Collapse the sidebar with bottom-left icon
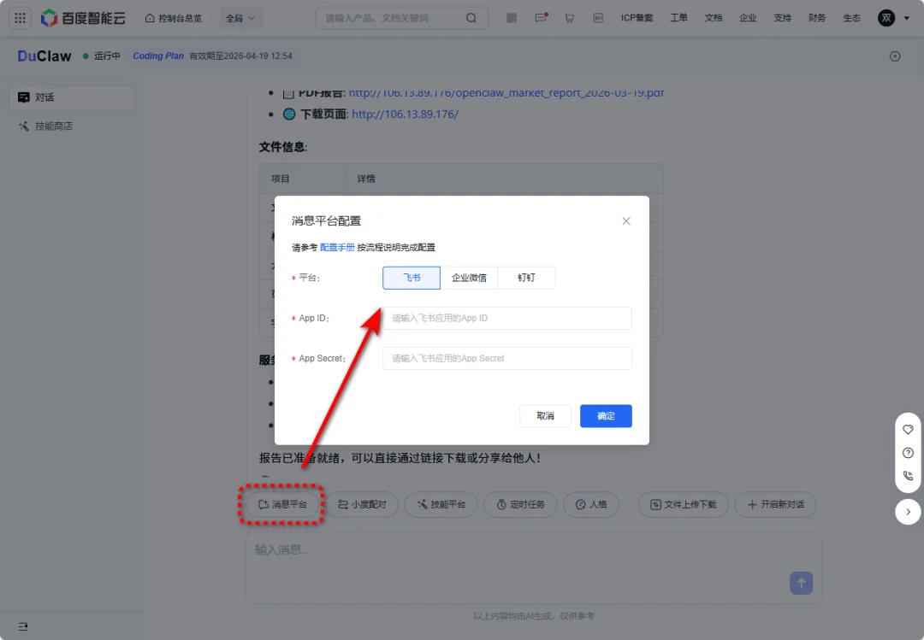The width and height of the screenshot is (924, 640). tap(23, 626)
